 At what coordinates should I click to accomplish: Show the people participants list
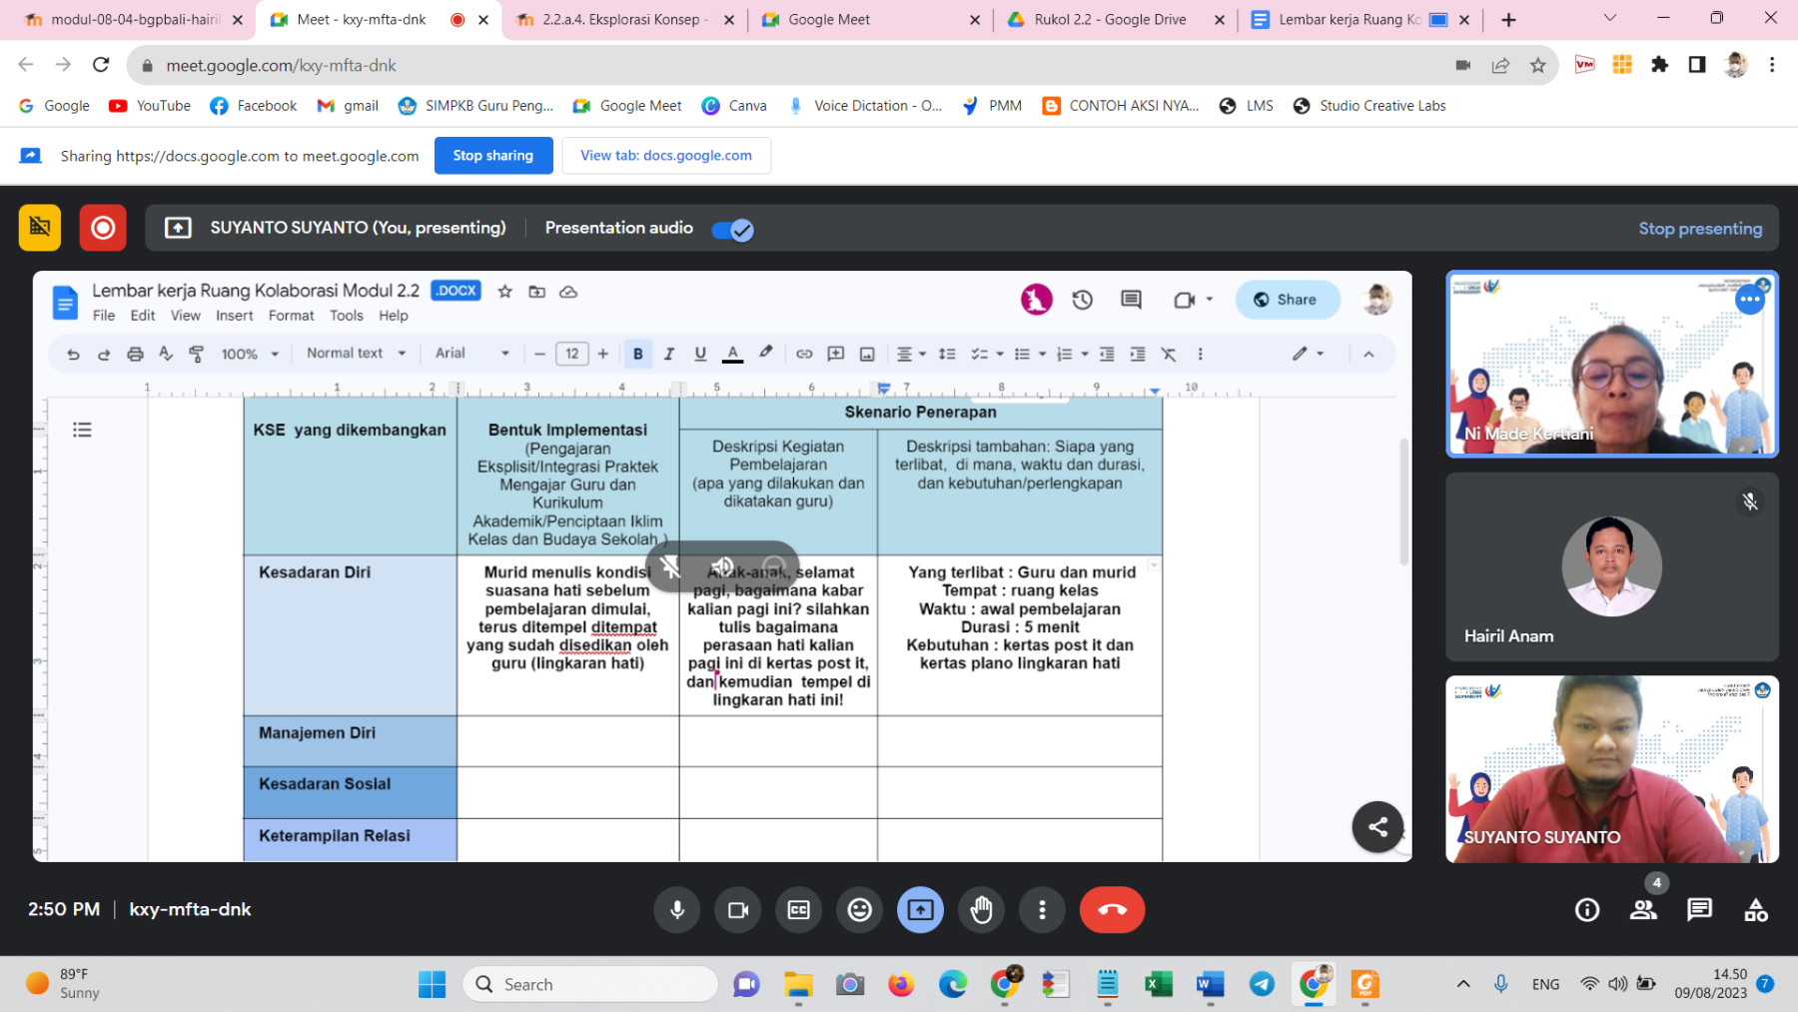tap(1642, 910)
